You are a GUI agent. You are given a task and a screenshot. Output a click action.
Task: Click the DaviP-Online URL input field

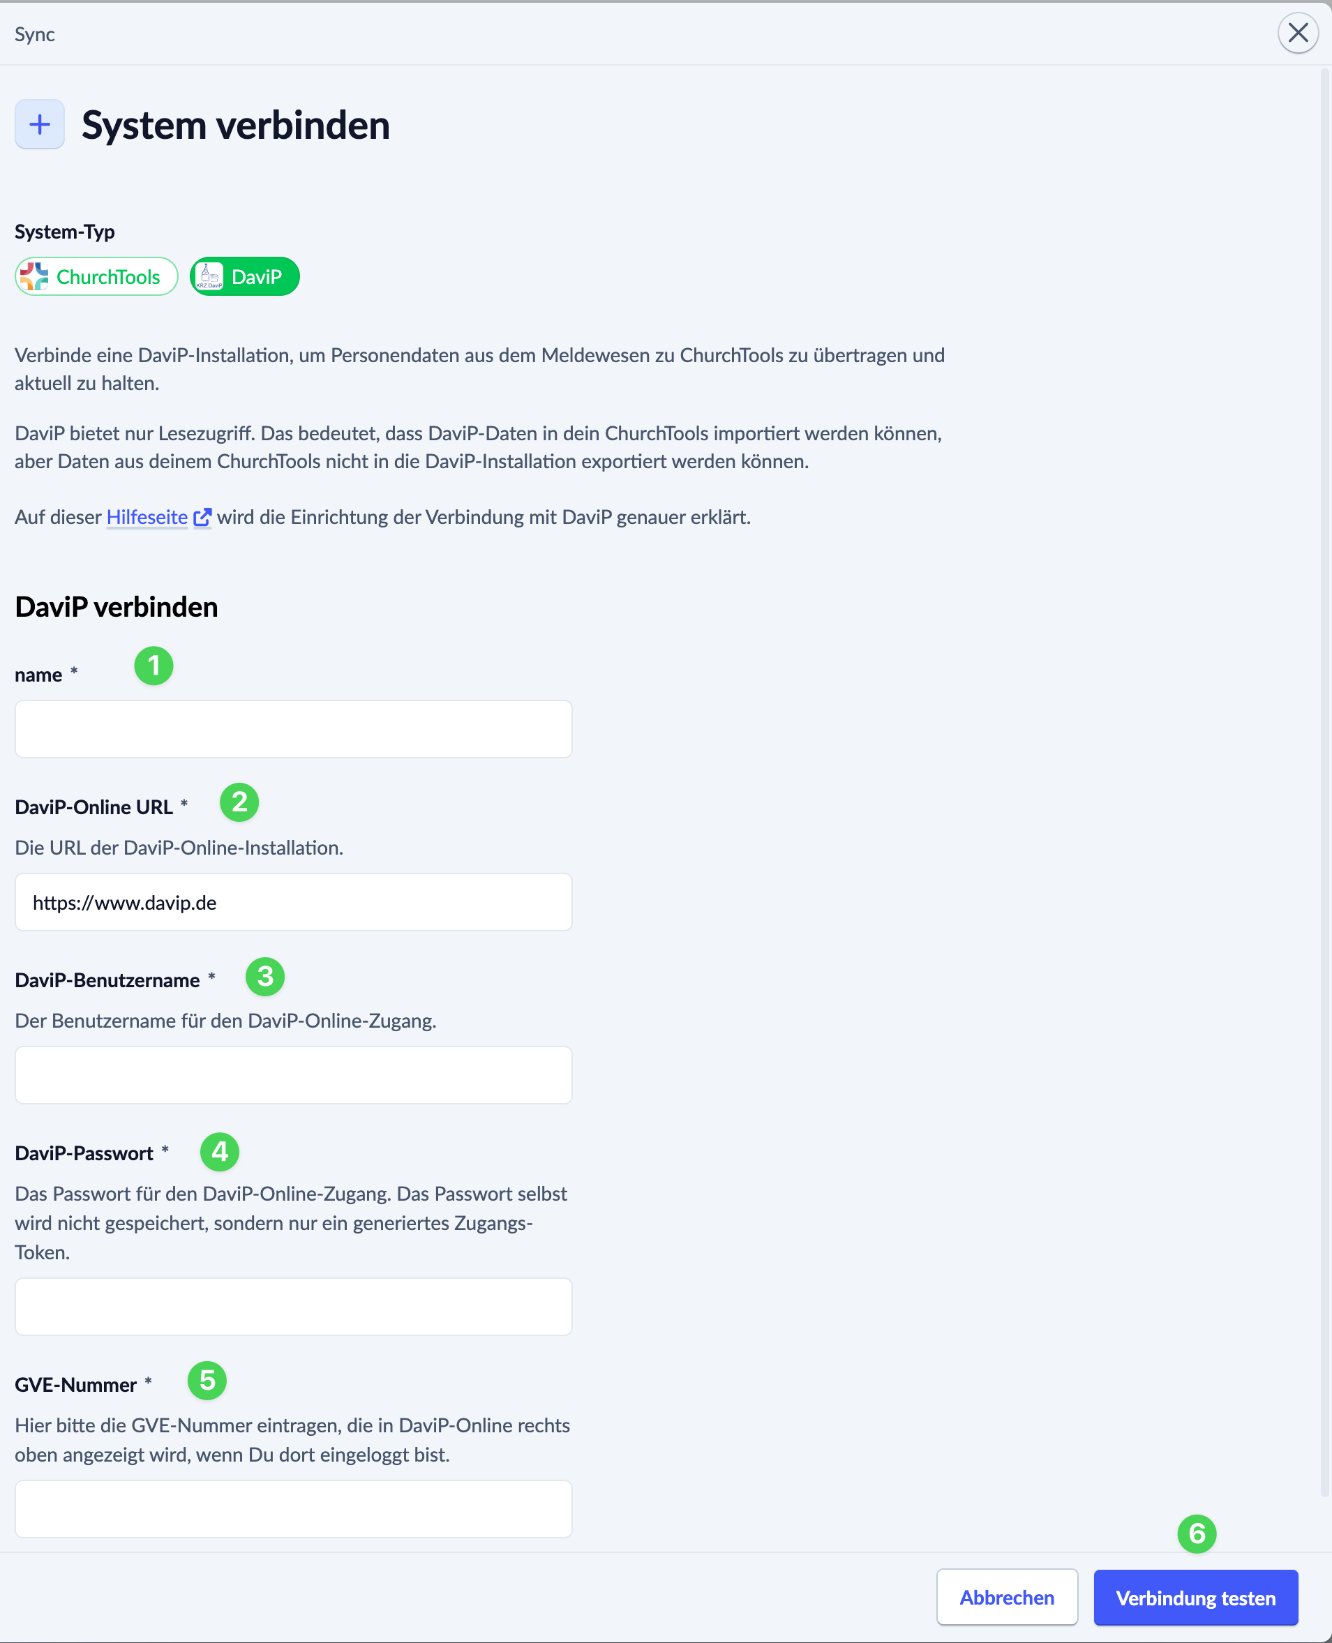(x=294, y=903)
